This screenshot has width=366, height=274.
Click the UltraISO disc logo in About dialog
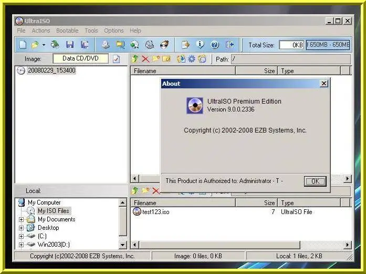point(195,106)
